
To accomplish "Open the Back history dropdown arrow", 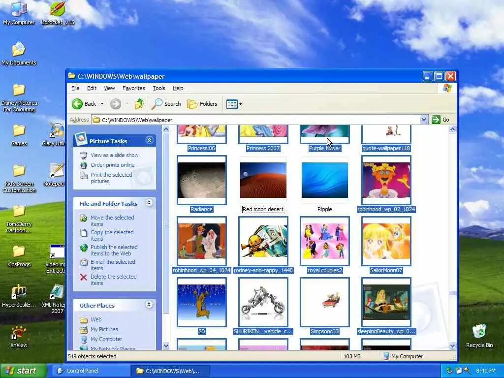I will pyautogui.click(x=102, y=104).
